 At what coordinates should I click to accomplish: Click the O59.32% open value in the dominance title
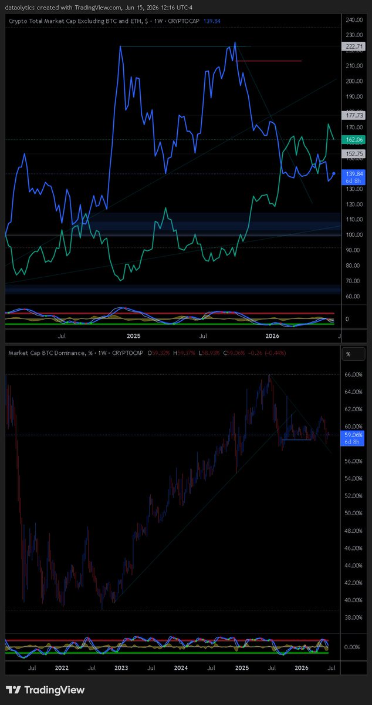[160, 352]
